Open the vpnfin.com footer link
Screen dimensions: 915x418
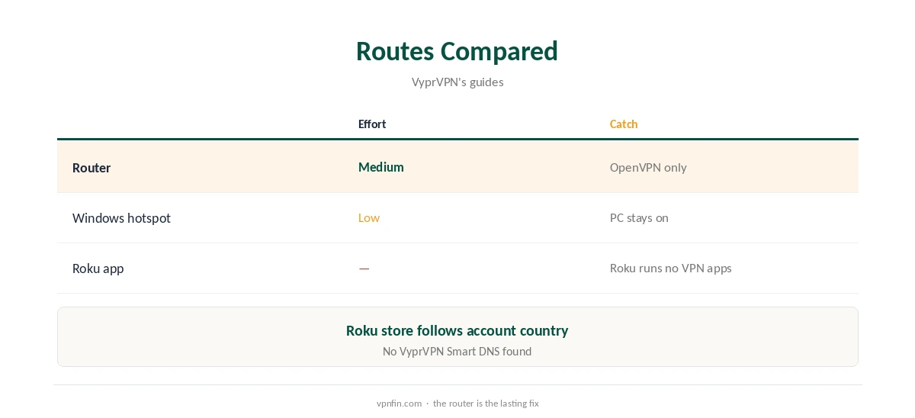[399, 404]
